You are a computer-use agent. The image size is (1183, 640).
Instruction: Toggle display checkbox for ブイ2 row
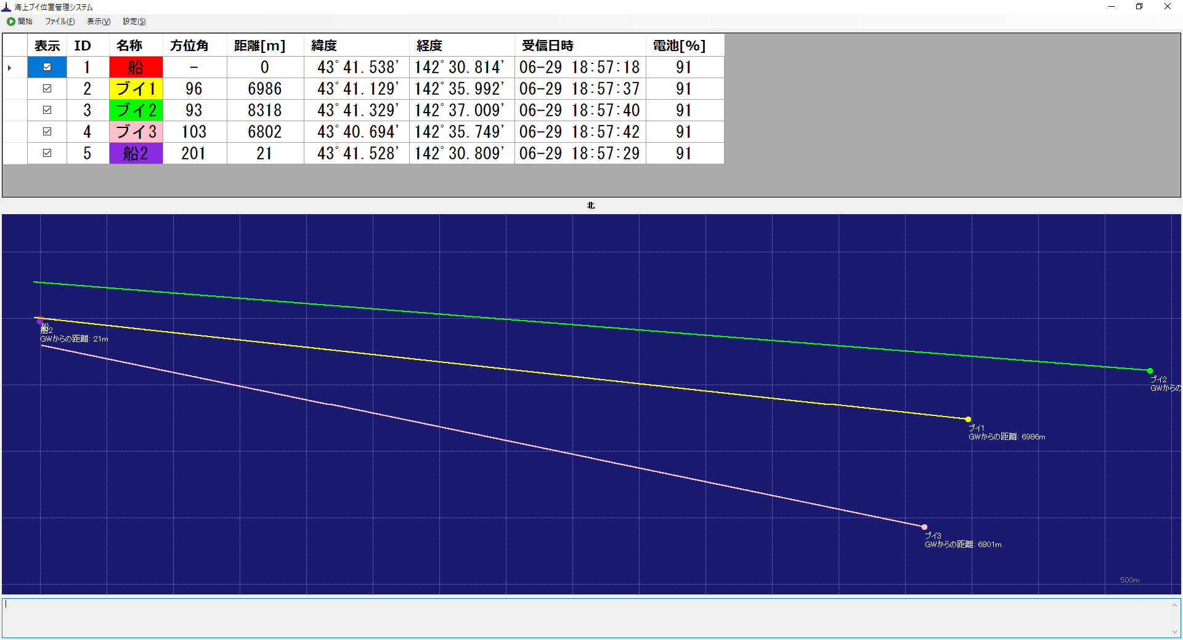tap(47, 110)
